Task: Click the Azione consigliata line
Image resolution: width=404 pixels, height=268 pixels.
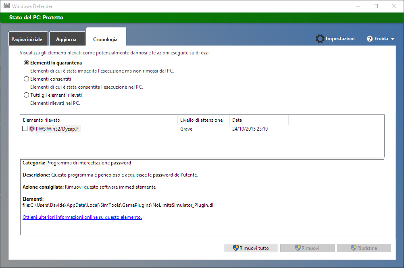Action: click(89, 187)
